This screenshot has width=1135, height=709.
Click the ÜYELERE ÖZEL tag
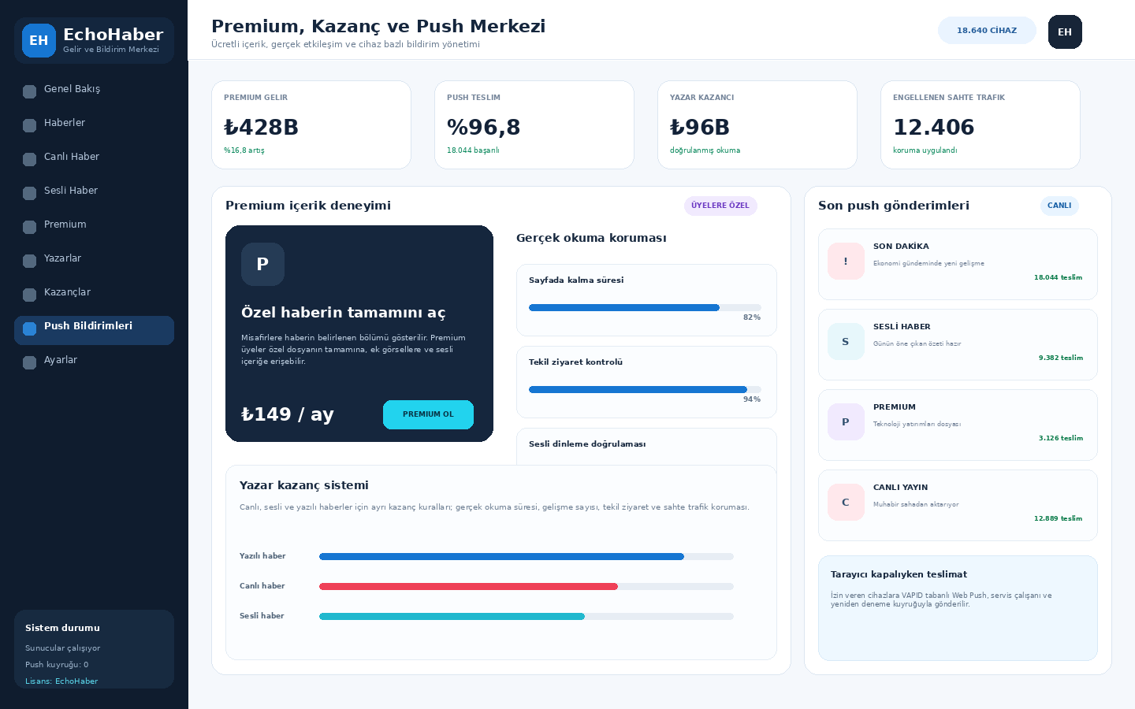tap(720, 206)
